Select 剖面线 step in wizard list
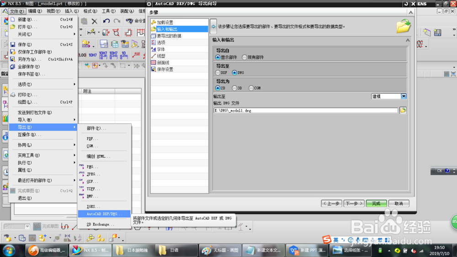This screenshot has height=257, width=457. (x=179, y=63)
